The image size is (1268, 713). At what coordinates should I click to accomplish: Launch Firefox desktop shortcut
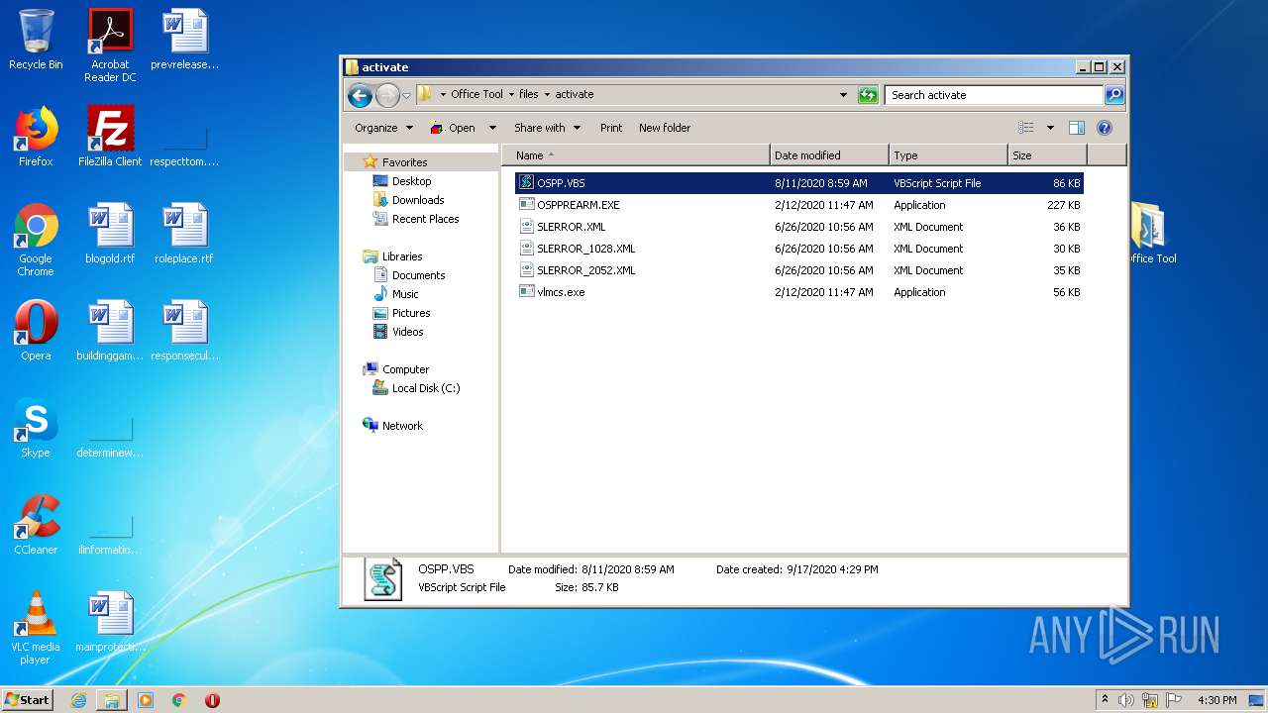[x=36, y=137]
